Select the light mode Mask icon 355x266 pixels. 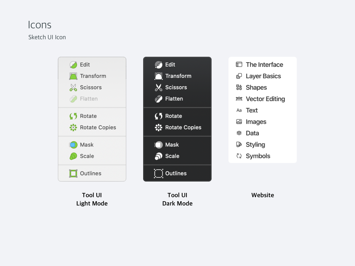coord(73,145)
